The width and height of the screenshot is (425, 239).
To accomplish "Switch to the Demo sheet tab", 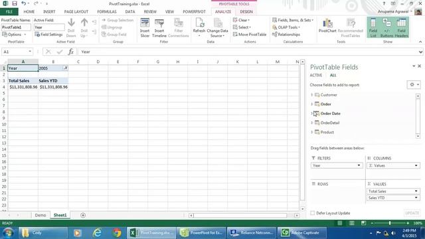I will 41,215.
